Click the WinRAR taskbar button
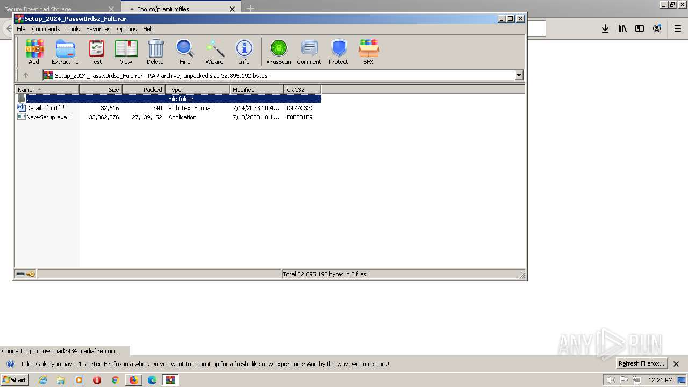The width and height of the screenshot is (688, 387). [x=170, y=380]
